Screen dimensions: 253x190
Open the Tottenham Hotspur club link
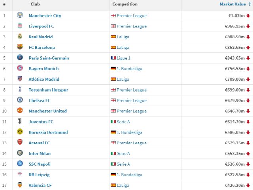[48, 90]
